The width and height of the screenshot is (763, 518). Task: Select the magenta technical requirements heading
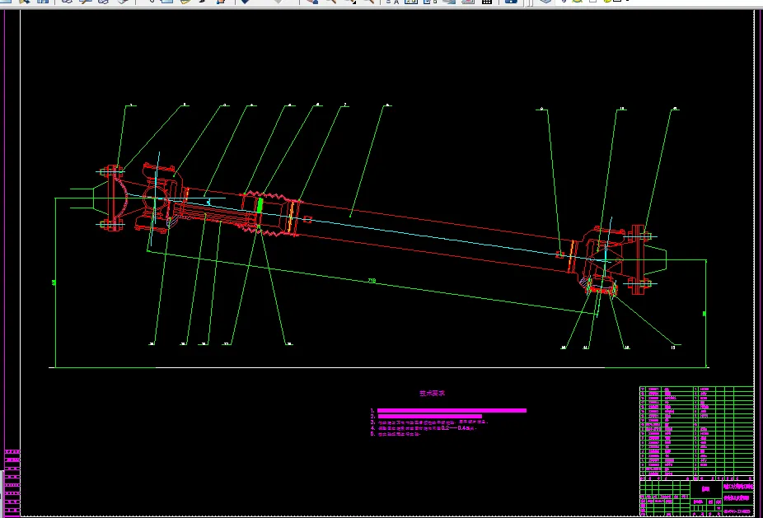click(x=432, y=393)
